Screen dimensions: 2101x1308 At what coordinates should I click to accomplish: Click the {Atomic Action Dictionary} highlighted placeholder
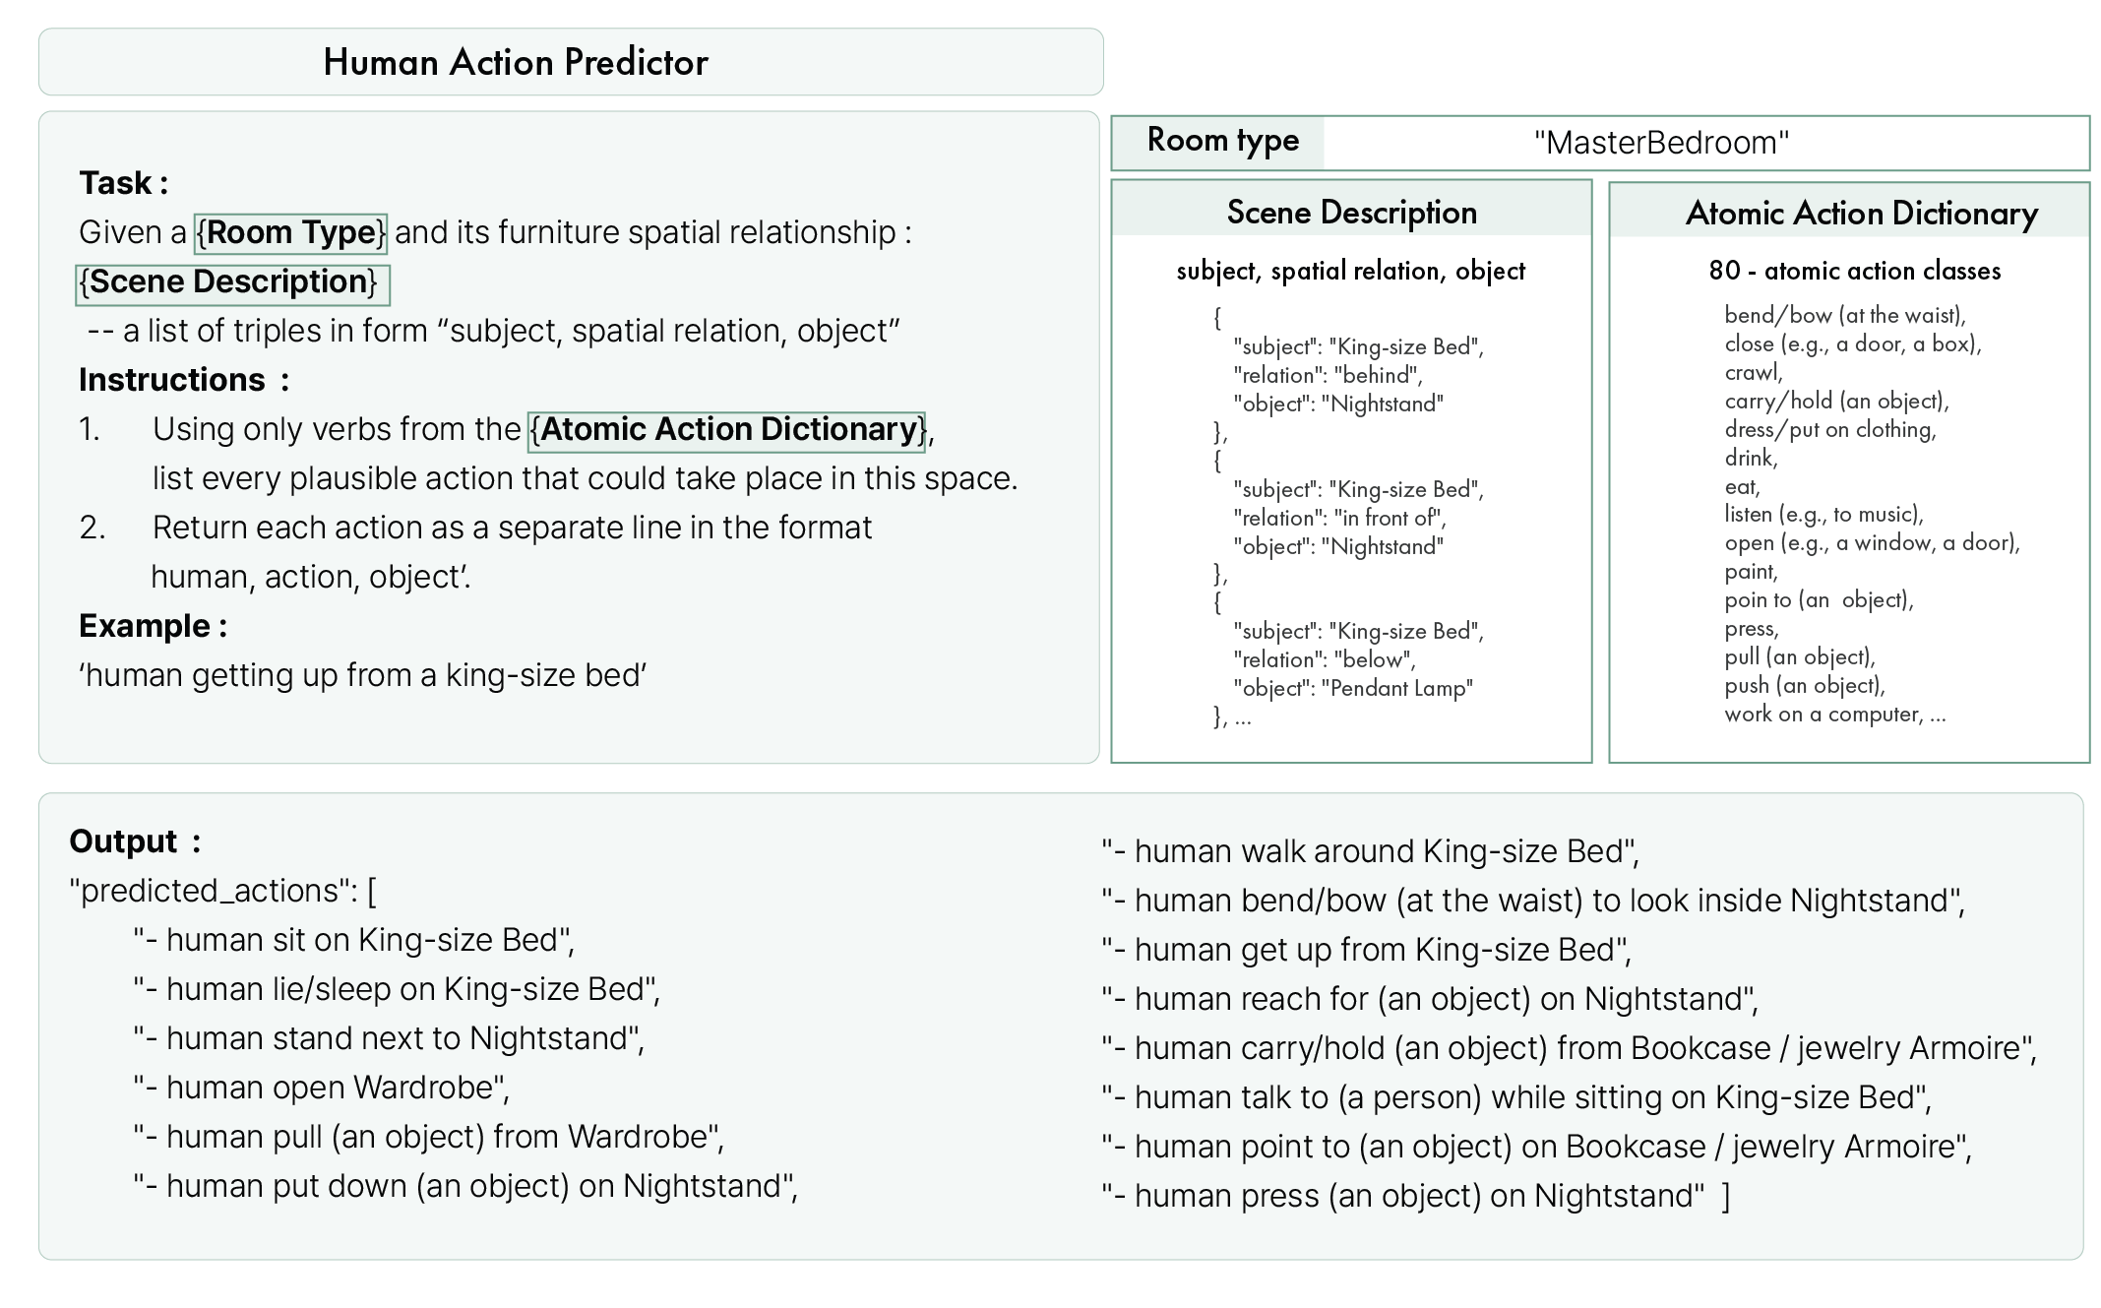point(727,430)
